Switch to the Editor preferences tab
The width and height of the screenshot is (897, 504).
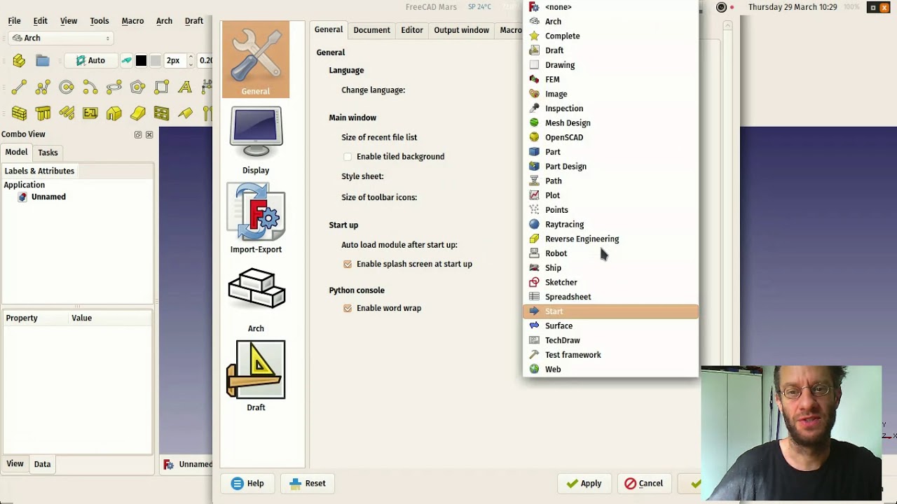[412, 30]
